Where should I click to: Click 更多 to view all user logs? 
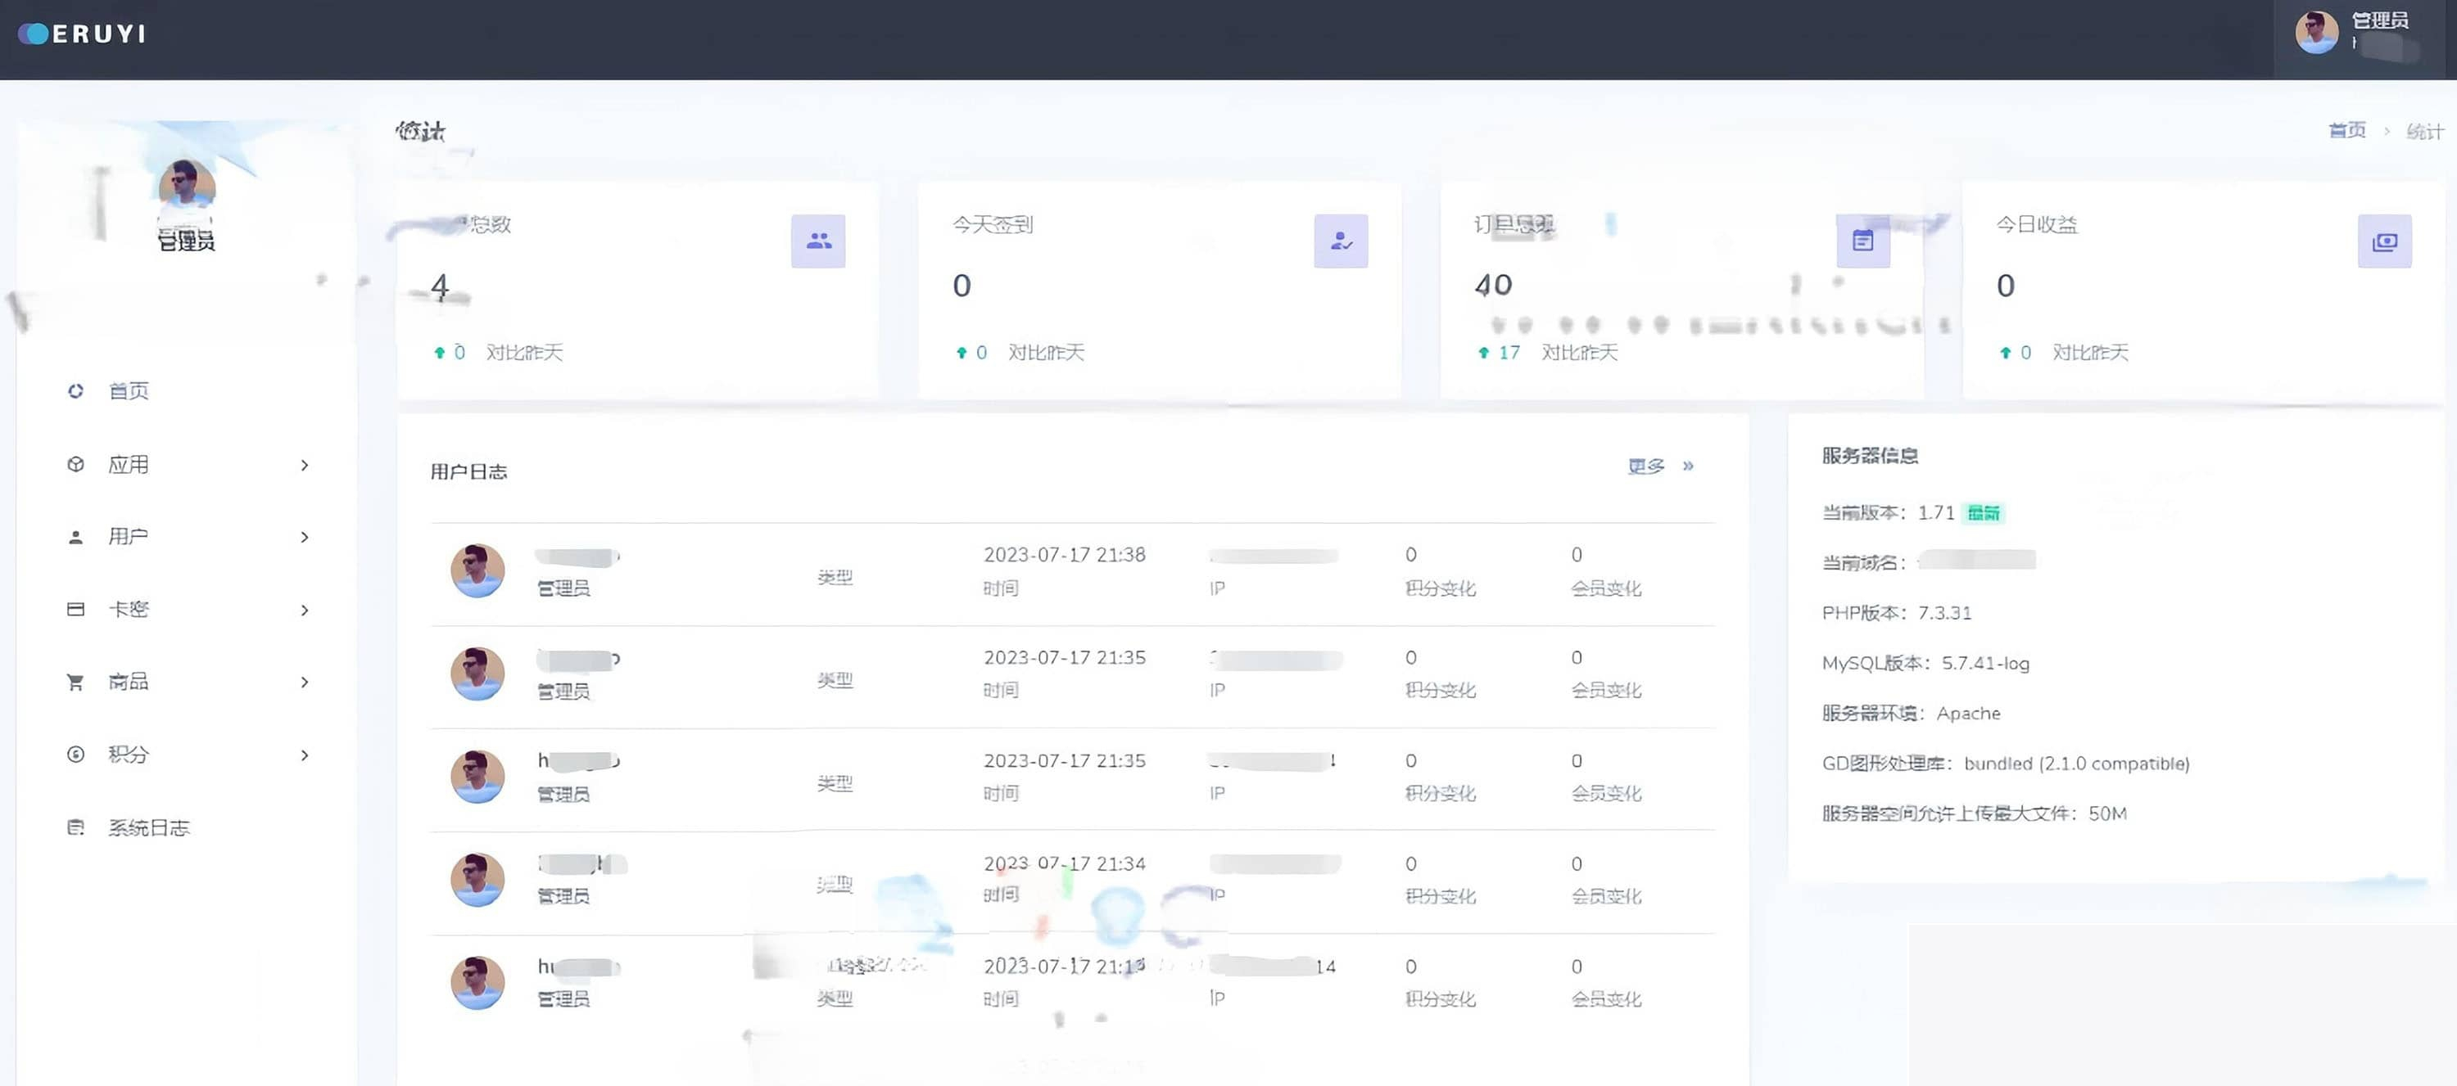[1645, 466]
